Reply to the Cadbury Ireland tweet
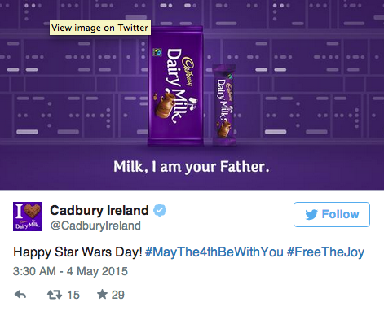 click(20, 295)
